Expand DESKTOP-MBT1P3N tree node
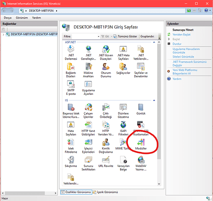Viewport: 213px width, 201px height. pos(3,35)
